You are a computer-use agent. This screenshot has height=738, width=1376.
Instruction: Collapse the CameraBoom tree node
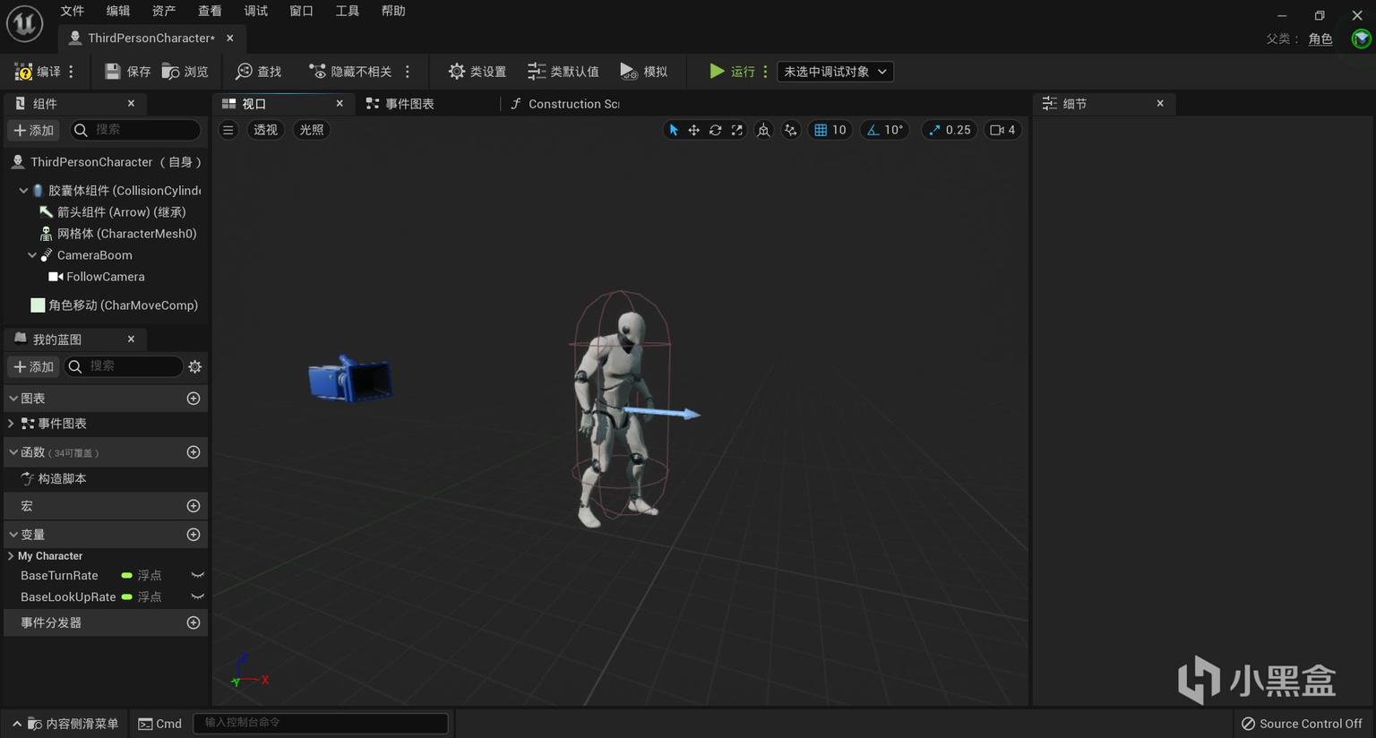coord(32,255)
